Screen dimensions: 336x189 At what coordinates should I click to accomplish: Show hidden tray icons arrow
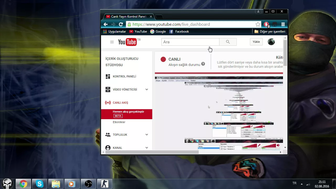click(x=302, y=184)
